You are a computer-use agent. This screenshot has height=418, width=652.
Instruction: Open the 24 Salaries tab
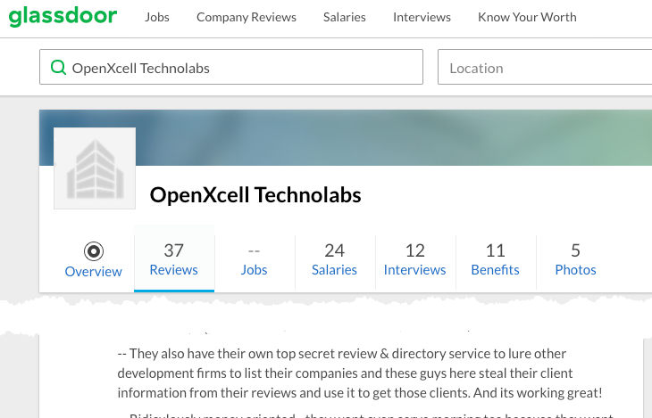[x=335, y=259]
